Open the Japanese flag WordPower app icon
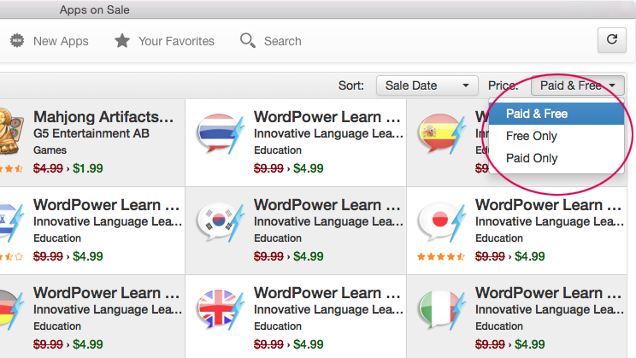Viewport: 636px width, 358px height. point(442,222)
